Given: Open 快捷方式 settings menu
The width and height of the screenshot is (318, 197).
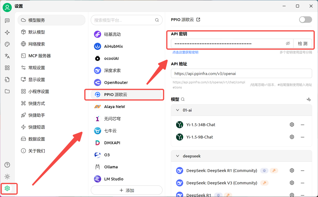Looking at the screenshot, I should (52, 103).
